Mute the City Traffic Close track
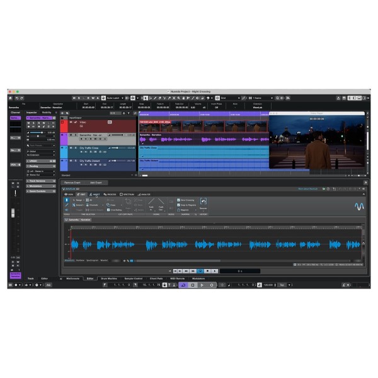Viewport: 378px width, 378px height. click(71, 148)
